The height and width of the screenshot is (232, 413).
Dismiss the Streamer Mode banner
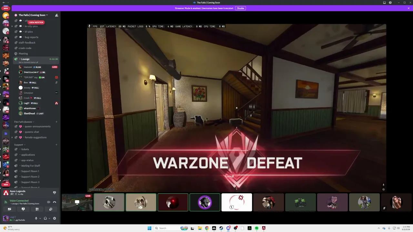click(x=408, y=8)
